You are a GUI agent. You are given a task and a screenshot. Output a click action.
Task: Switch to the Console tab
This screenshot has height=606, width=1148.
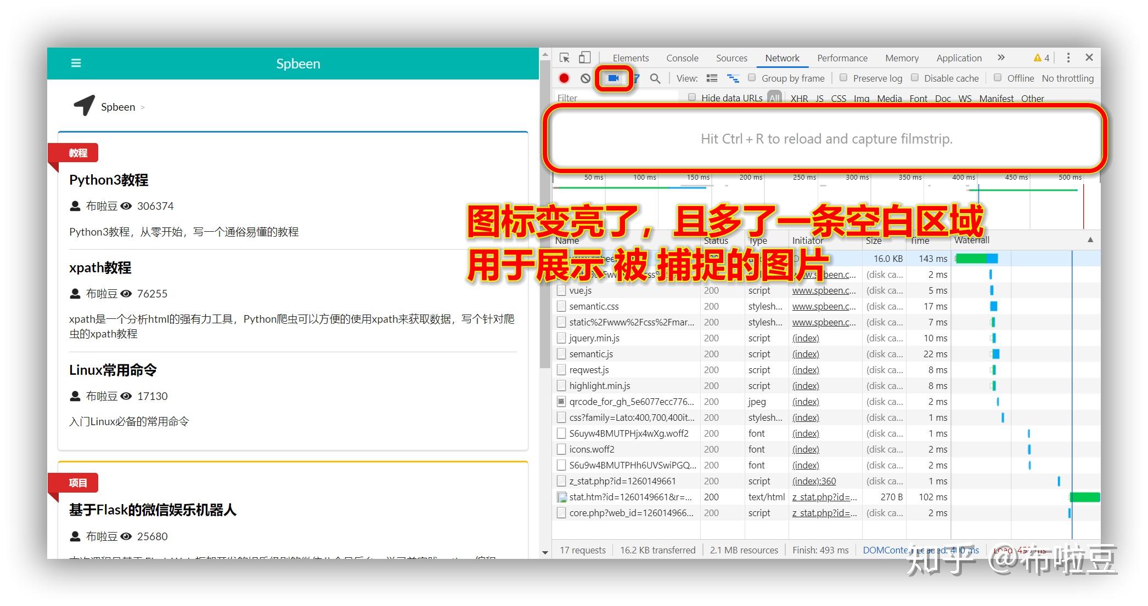[682, 58]
